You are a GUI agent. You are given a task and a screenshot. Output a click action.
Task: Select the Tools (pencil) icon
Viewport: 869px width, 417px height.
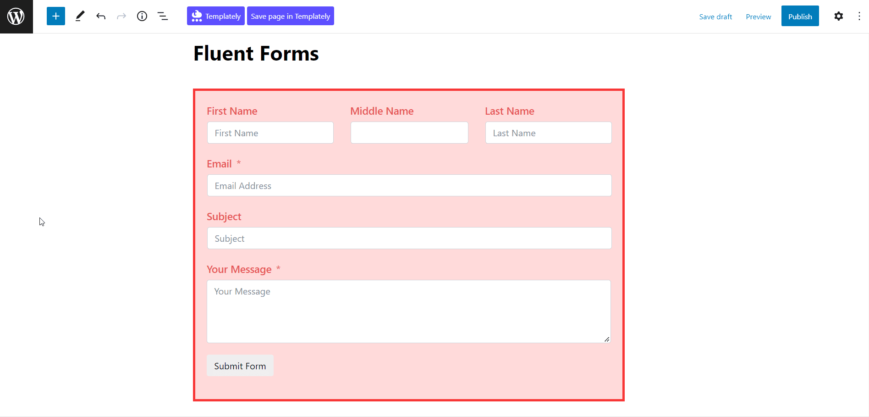tap(80, 16)
